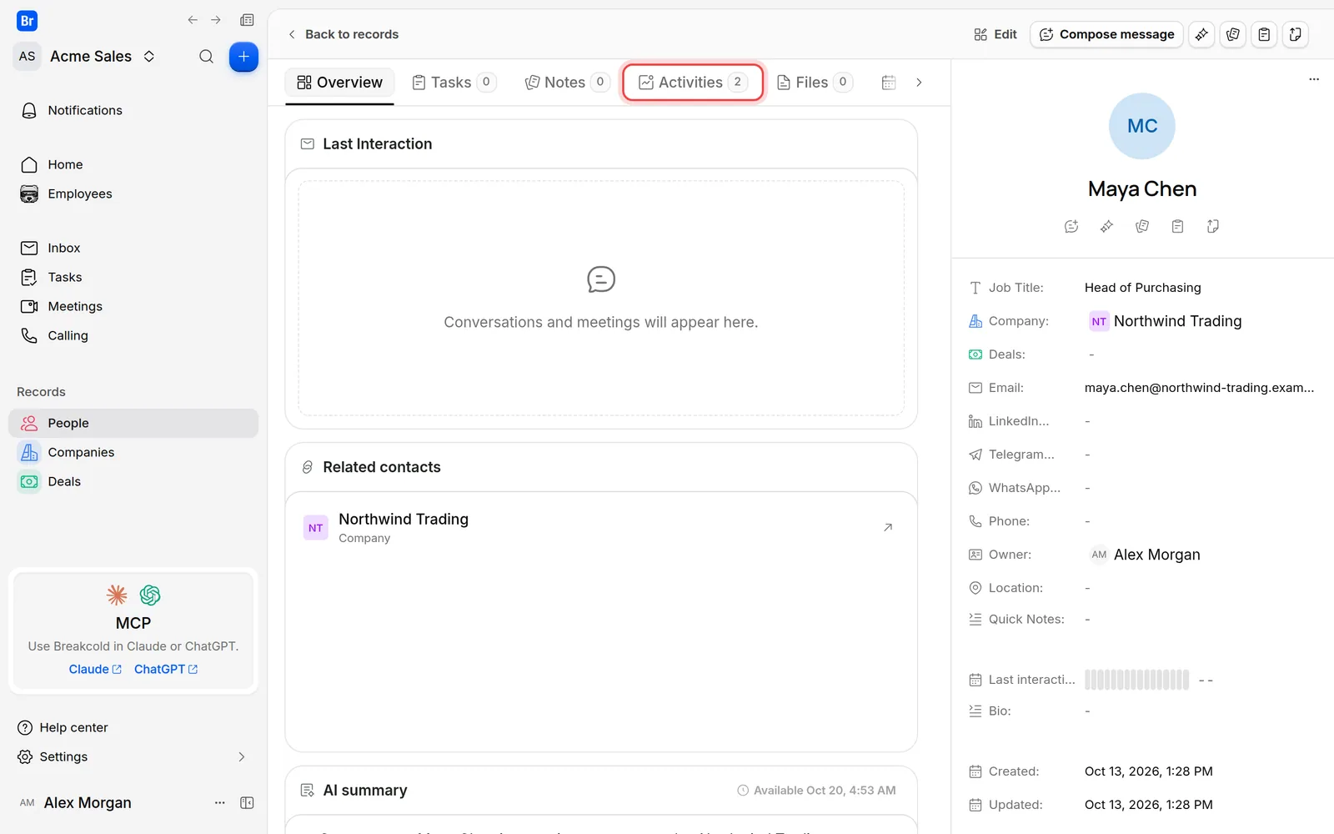Click the clipboard task icon under Maya Chen
The image size is (1334, 834).
(1177, 226)
